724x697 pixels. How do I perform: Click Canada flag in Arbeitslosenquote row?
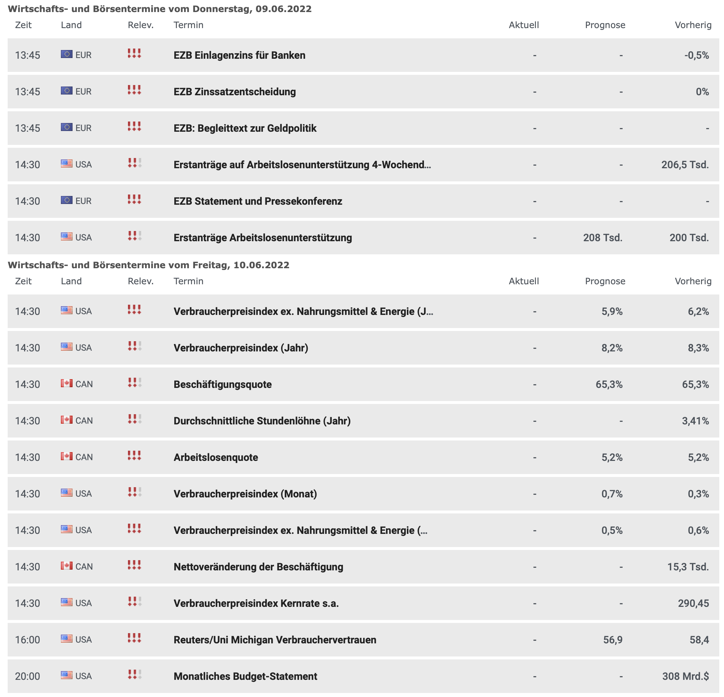(x=66, y=456)
